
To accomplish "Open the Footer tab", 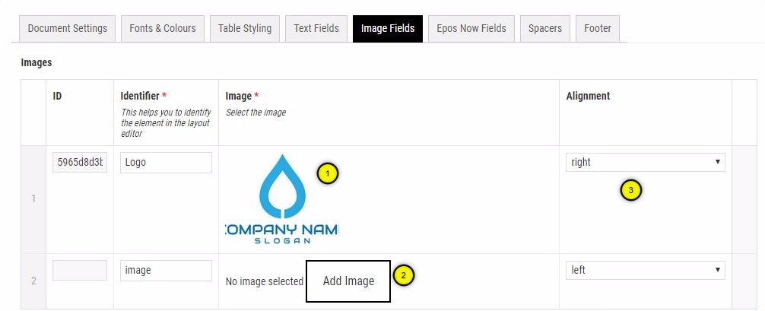I will coord(598,29).
